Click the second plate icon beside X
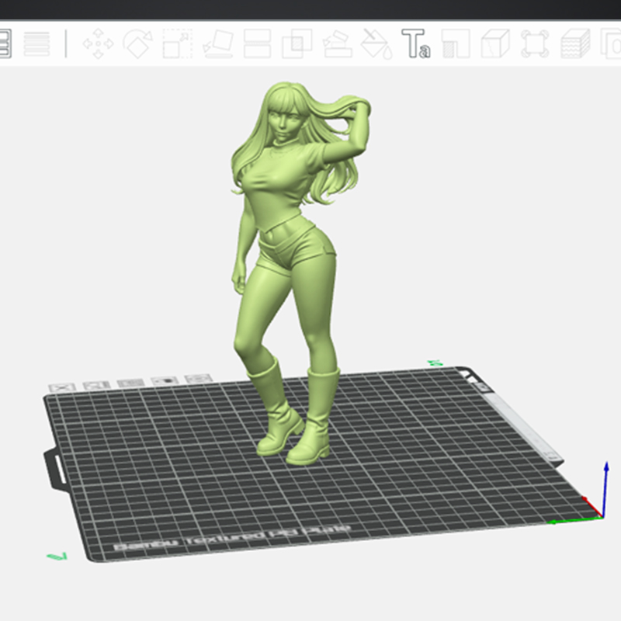 click(x=96, y=385)
